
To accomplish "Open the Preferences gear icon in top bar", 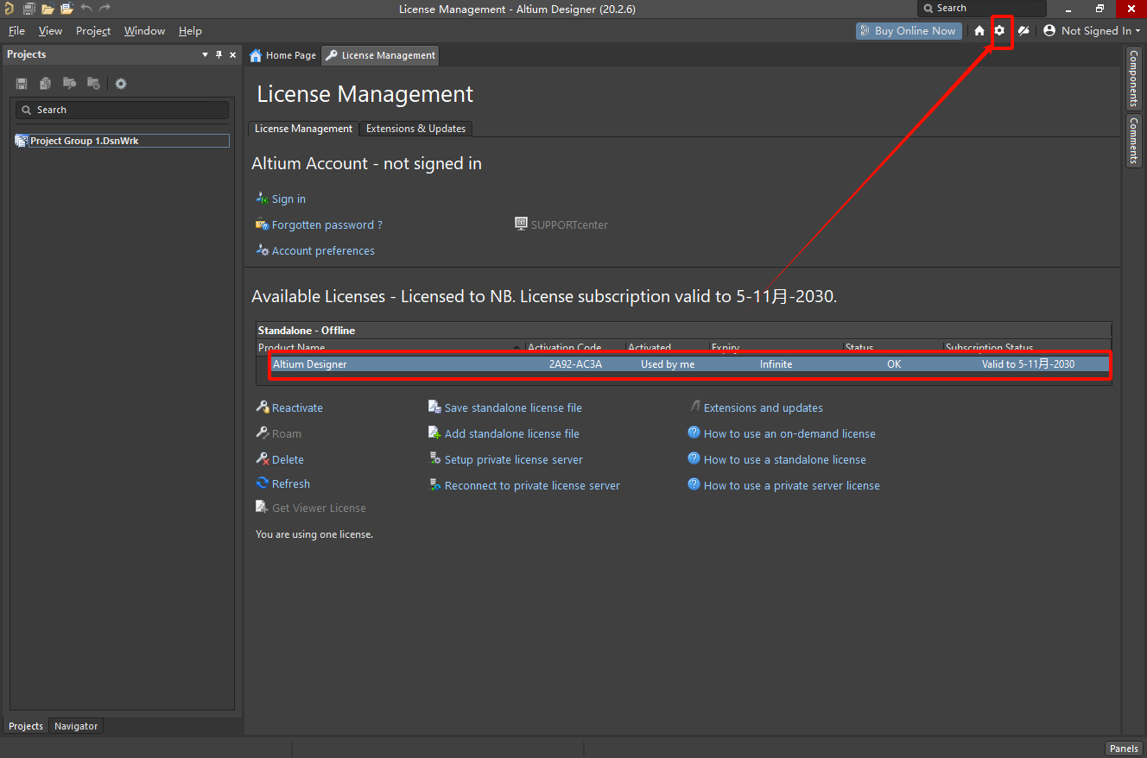I will (x=999, y=31).
